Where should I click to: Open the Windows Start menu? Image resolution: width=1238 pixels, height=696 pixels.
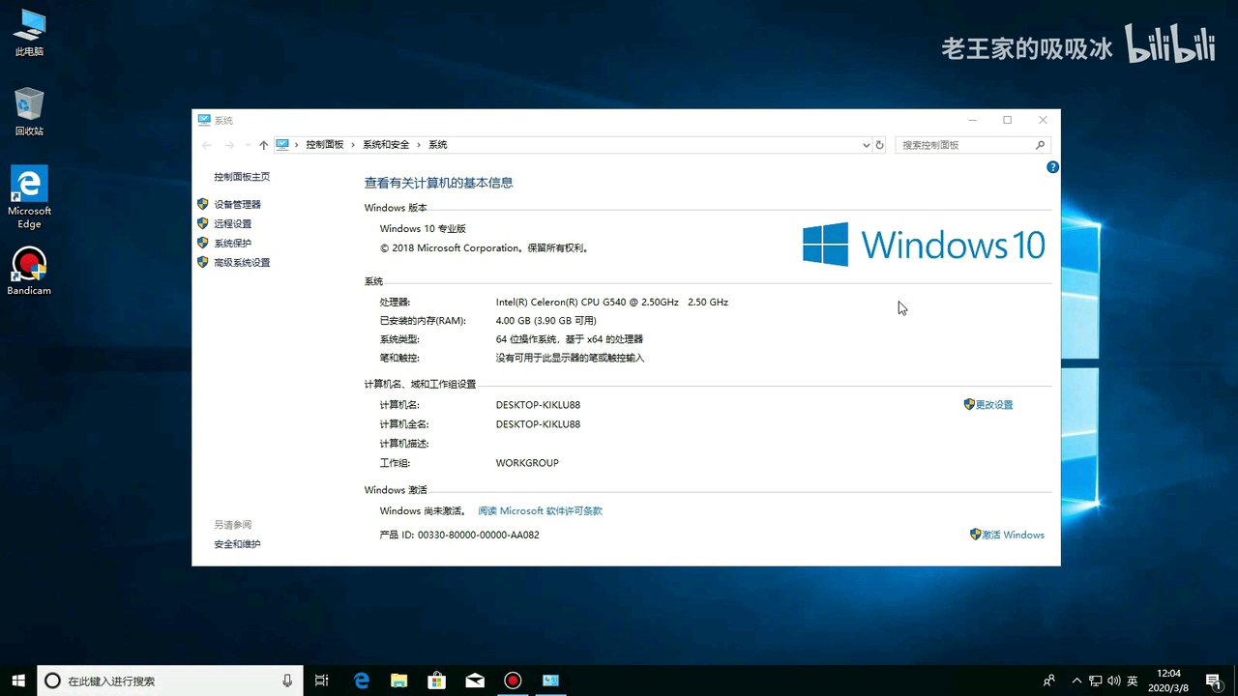[18, 681]
